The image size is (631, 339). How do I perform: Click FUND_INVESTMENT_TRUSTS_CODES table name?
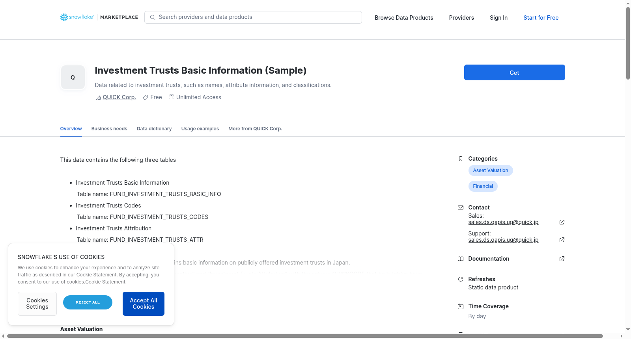159,217
